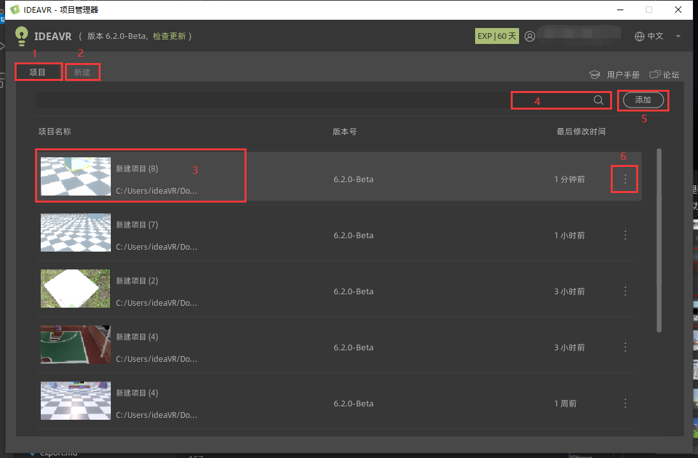Click the 最后修改时间 column header
Viewport: 698px width, 458px height.
tap(581, 131)
